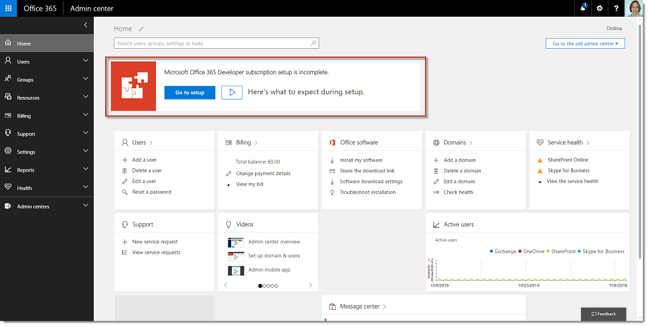The image size is (648, 326).
Task: Open the Service health card header
Action: tap(568, 142)
